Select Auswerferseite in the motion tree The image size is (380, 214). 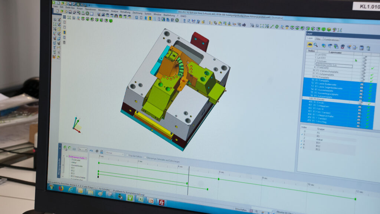click(x=77, y=166)
